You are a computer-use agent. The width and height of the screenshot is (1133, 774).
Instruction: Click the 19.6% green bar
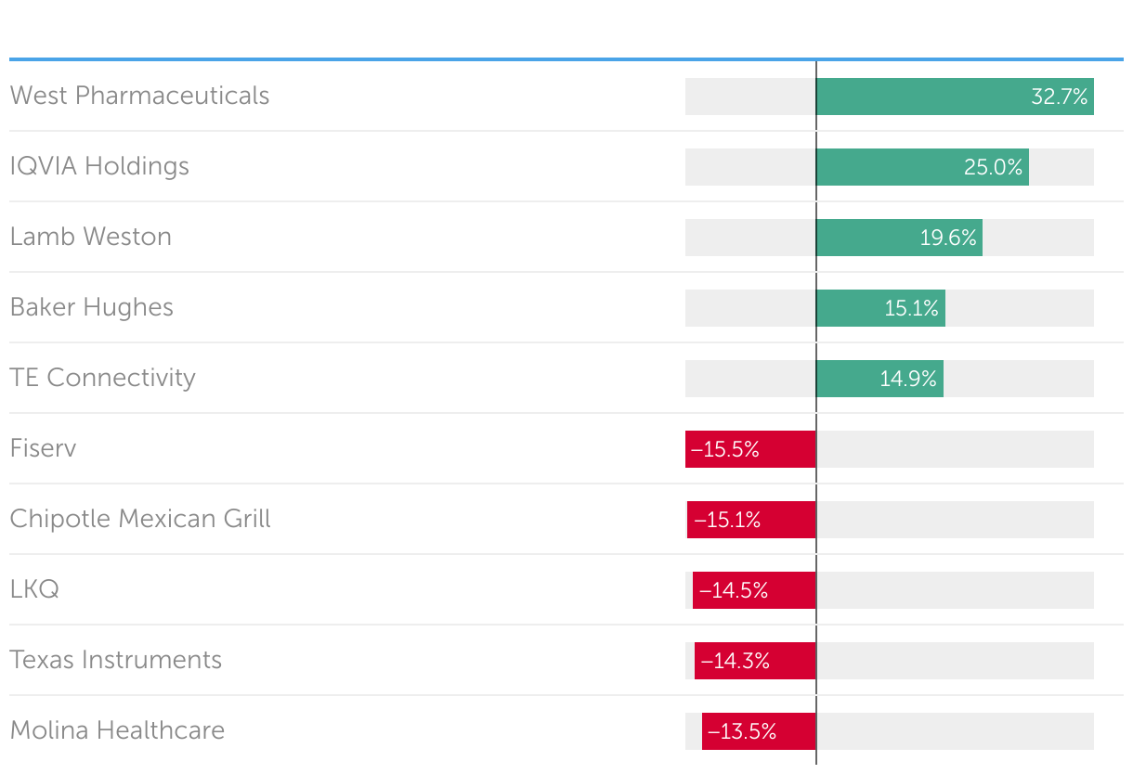[899, 238]
